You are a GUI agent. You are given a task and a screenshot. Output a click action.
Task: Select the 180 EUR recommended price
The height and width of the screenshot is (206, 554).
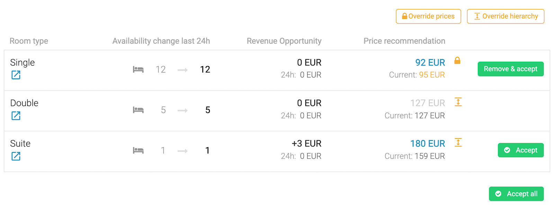(428, 144)
